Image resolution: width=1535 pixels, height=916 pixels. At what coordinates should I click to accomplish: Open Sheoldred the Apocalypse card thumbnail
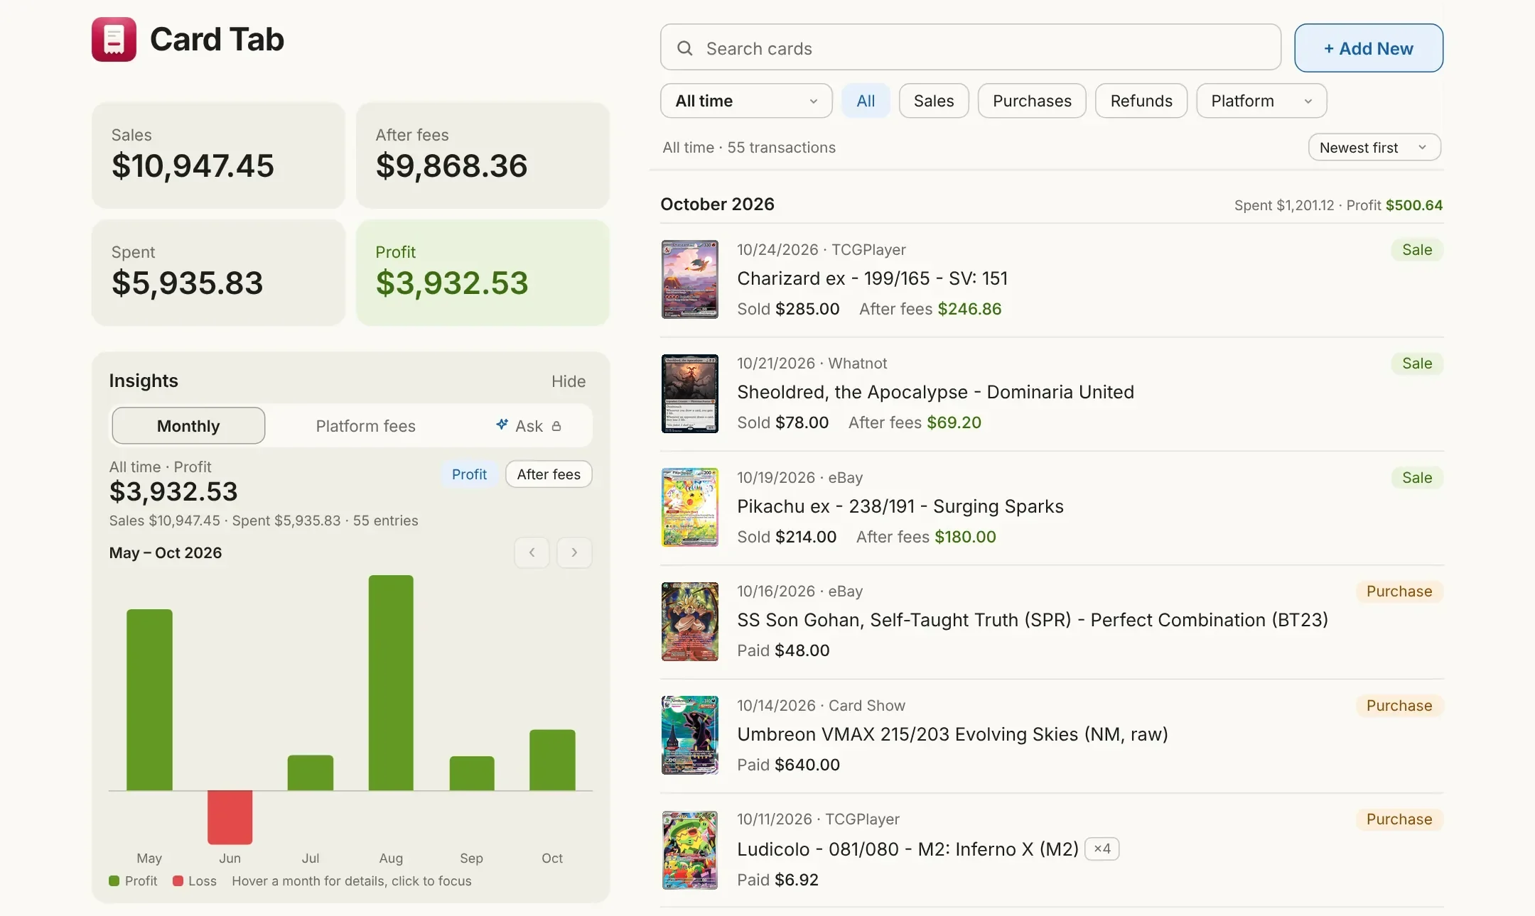pyautogui.click(x=690, y=393)
